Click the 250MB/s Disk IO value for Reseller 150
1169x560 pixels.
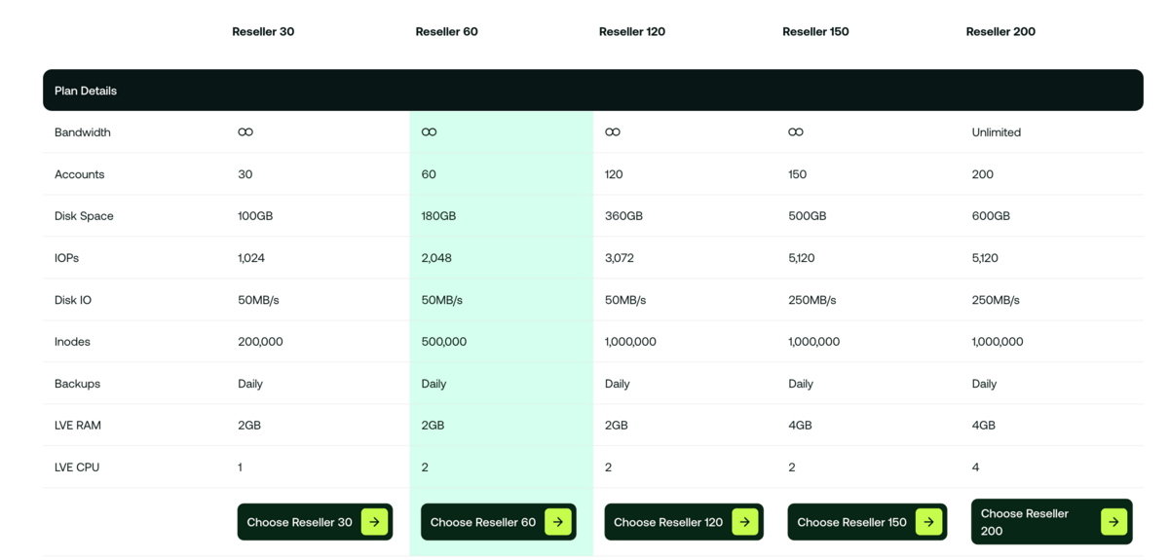[x=812, y=300]
